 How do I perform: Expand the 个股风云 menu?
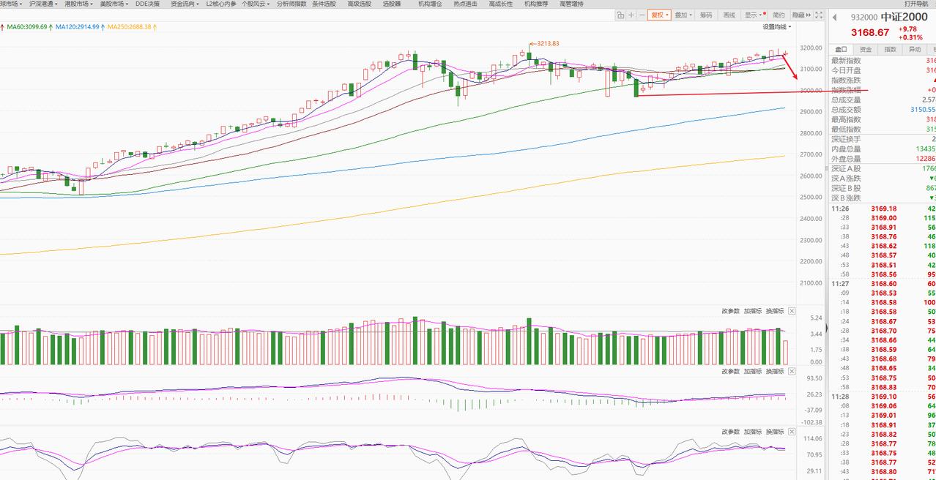pos(257,4)
